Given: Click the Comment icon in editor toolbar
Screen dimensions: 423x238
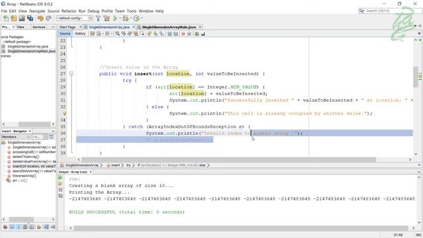Looking at the screenshot, I should [197, 34].
